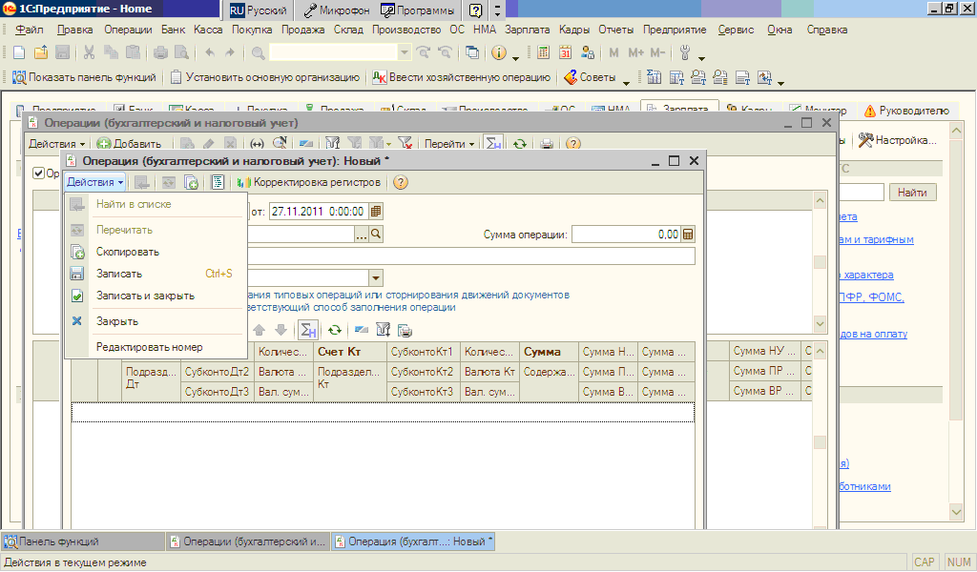Click the Счет Кт column header
This screenshot has width=977, height=572.
click(349, 352)
